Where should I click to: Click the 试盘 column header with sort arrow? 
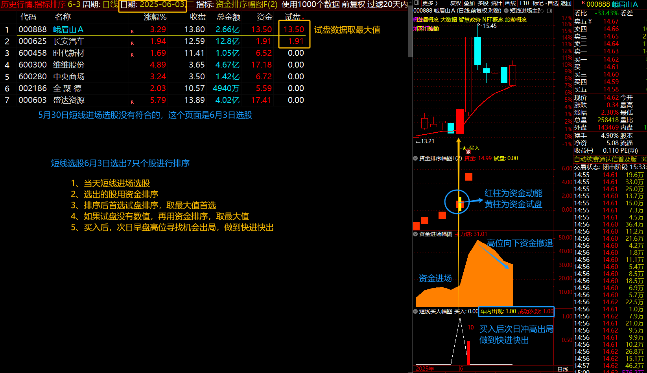coord(294,17)
